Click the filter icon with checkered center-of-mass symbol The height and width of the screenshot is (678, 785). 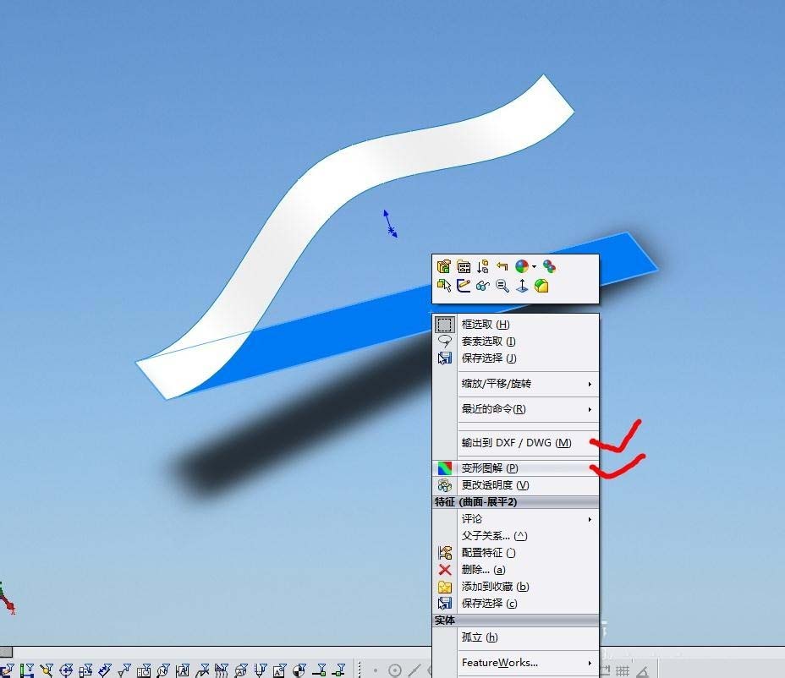(299, 670)
